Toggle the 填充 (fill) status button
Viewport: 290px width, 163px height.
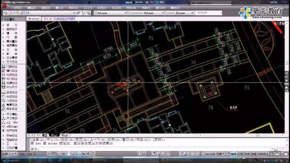(246, 154)
